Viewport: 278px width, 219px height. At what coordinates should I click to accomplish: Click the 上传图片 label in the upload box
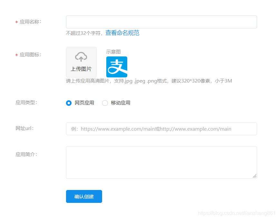coord(81,69)
